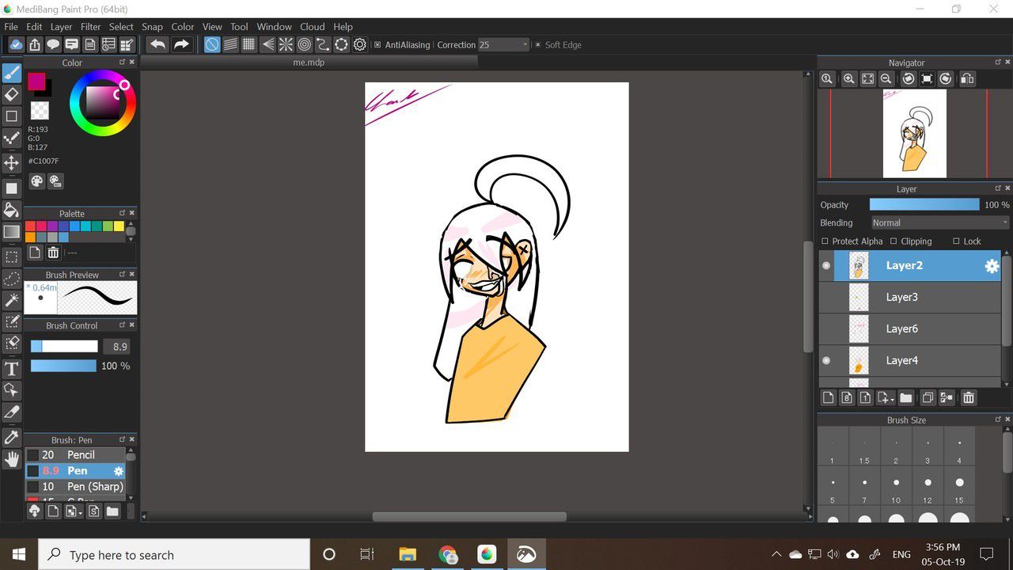Select the Hand pan tool
The image size is (1013, 570).
12,459
